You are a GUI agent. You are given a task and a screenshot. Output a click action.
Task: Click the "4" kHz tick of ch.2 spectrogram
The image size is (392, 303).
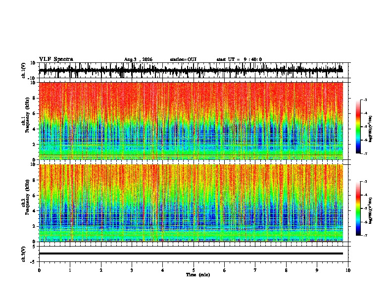point(34,211)
